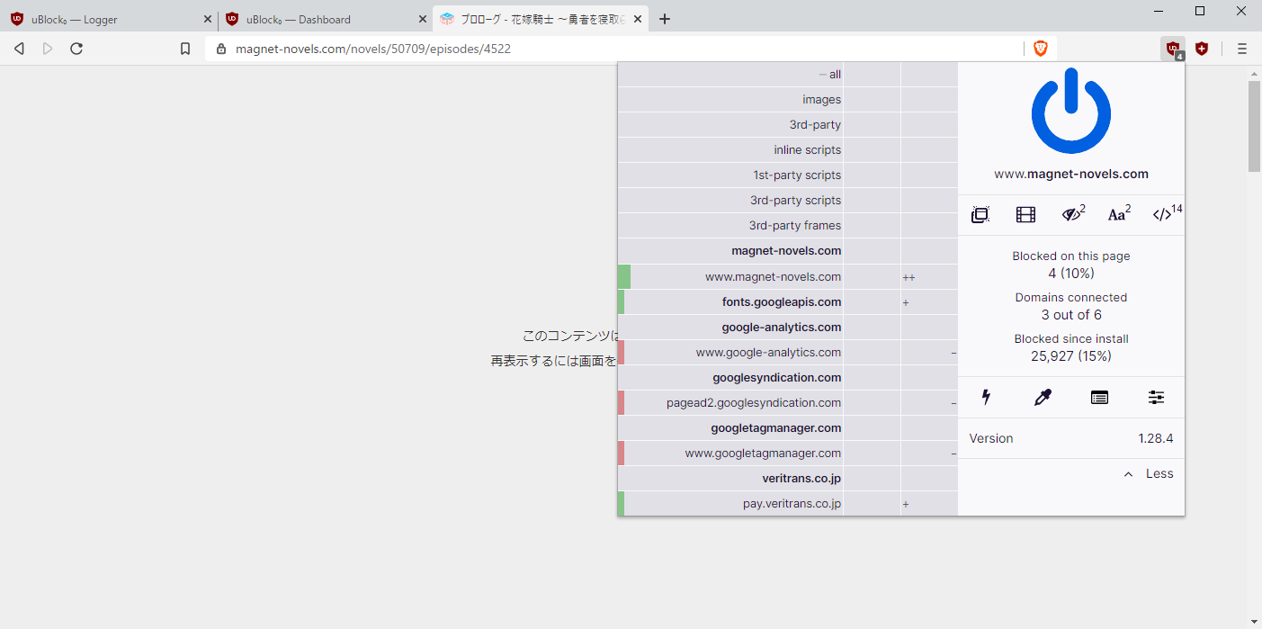Click the '+' cell for fonts.googleapis.com

tap(929, 301)
